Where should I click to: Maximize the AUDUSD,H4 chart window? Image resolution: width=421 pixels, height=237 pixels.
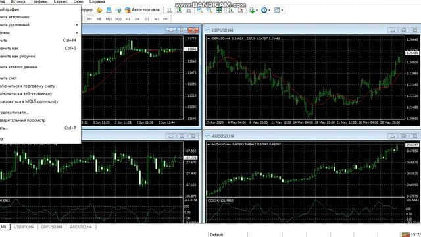[403, 136]
